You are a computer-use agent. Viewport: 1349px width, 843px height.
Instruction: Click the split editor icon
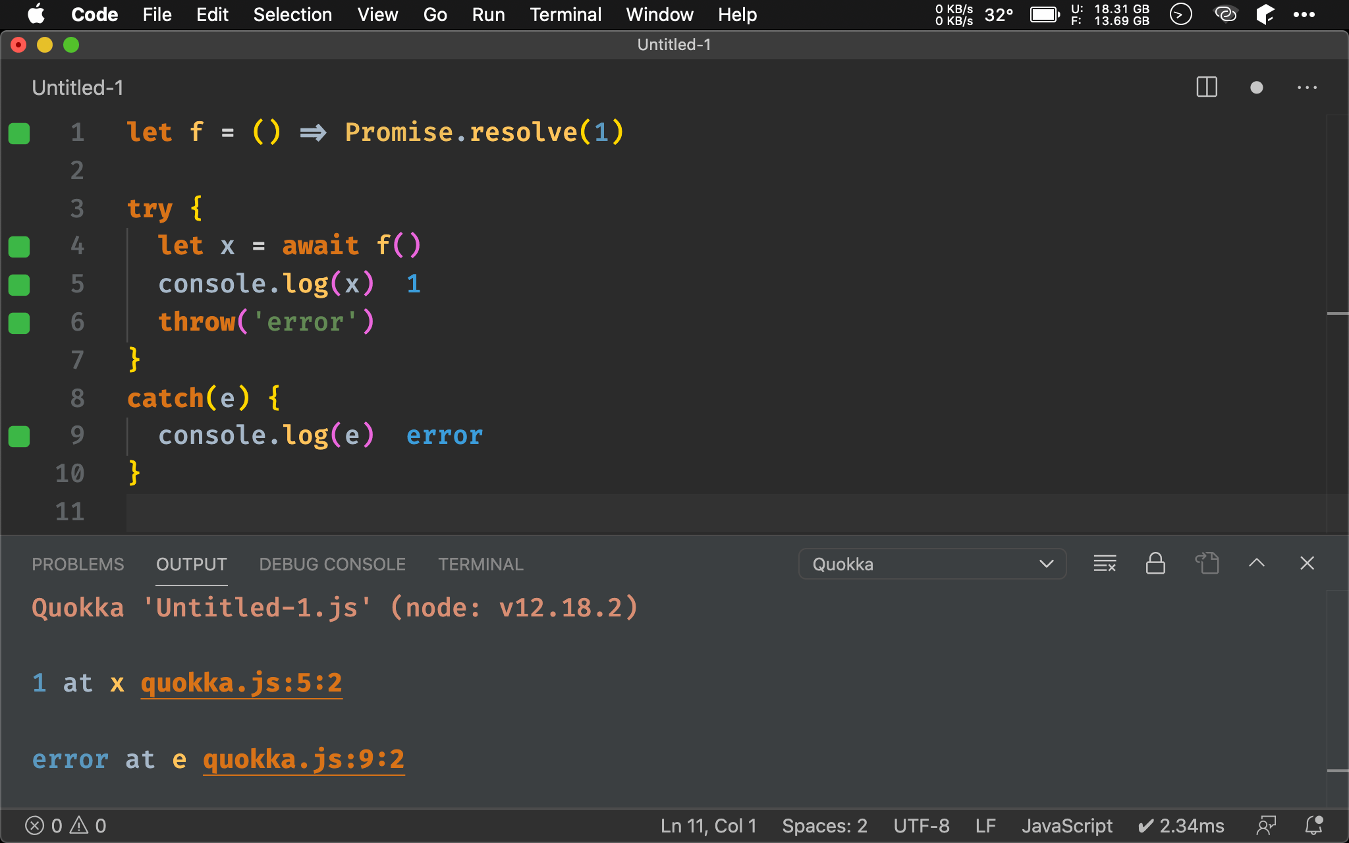[x=1207, y=88]
